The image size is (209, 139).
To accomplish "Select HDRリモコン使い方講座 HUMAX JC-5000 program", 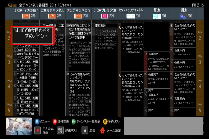I will click(x=26, y=78).
